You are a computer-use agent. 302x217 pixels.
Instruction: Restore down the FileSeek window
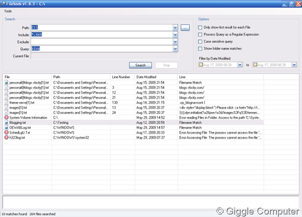coord(291,4)
